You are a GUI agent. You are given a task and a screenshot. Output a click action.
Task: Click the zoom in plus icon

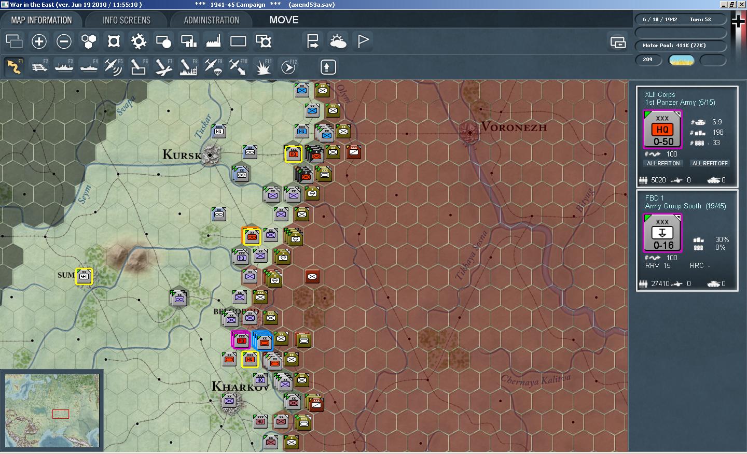click(39, 41)
